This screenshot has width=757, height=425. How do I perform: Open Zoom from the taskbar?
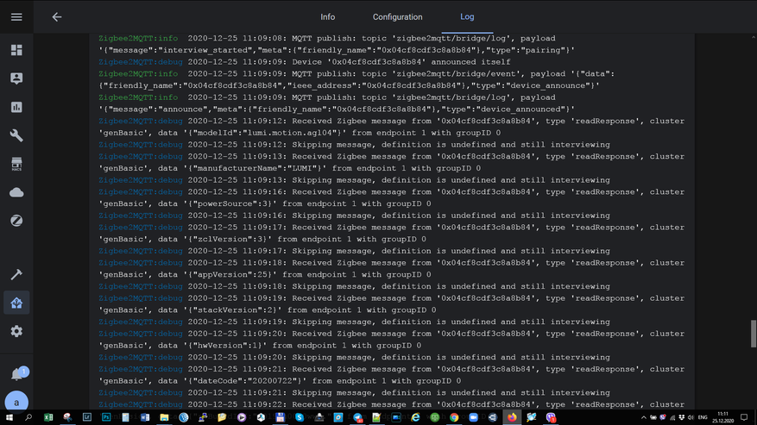click(473, 417)
